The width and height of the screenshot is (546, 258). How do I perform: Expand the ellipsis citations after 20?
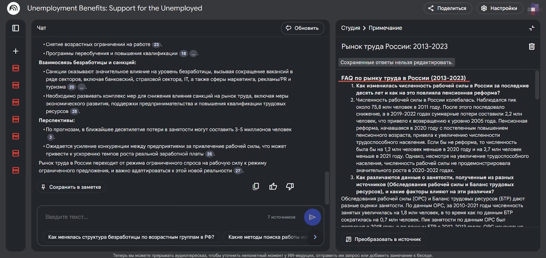tap(81, 87)
